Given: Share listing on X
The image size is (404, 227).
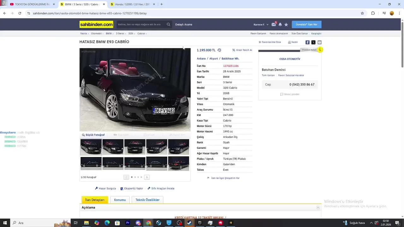Looking at the screenshot, I should point(313,42).
